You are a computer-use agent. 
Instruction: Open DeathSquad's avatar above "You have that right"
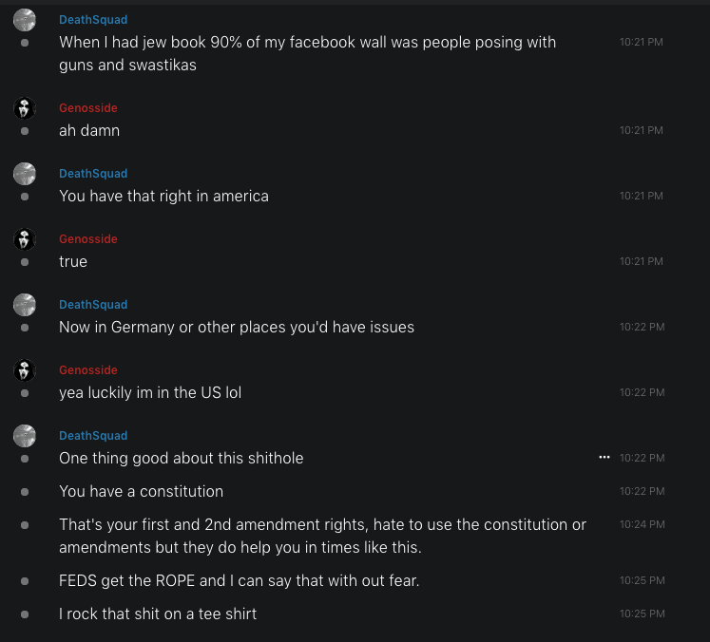point(25,174)
